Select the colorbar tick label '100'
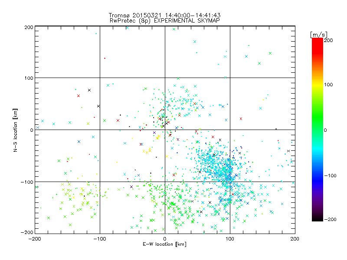The width and height of the screenshot is (347, 260). [328, 84]
